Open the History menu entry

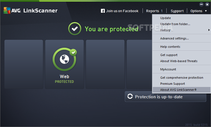pyautogui.click(x=181, y=30)
